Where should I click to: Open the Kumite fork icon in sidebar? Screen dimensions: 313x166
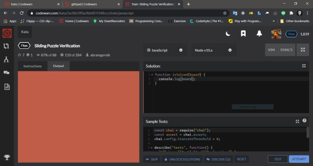(6, 60)
